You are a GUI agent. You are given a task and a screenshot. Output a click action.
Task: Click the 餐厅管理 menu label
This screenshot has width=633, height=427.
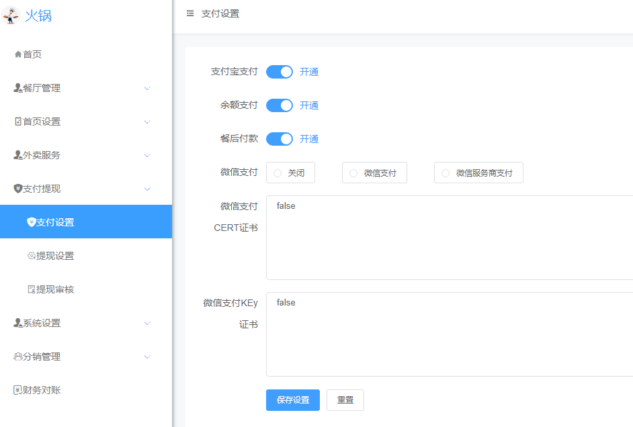click(42, 88)
